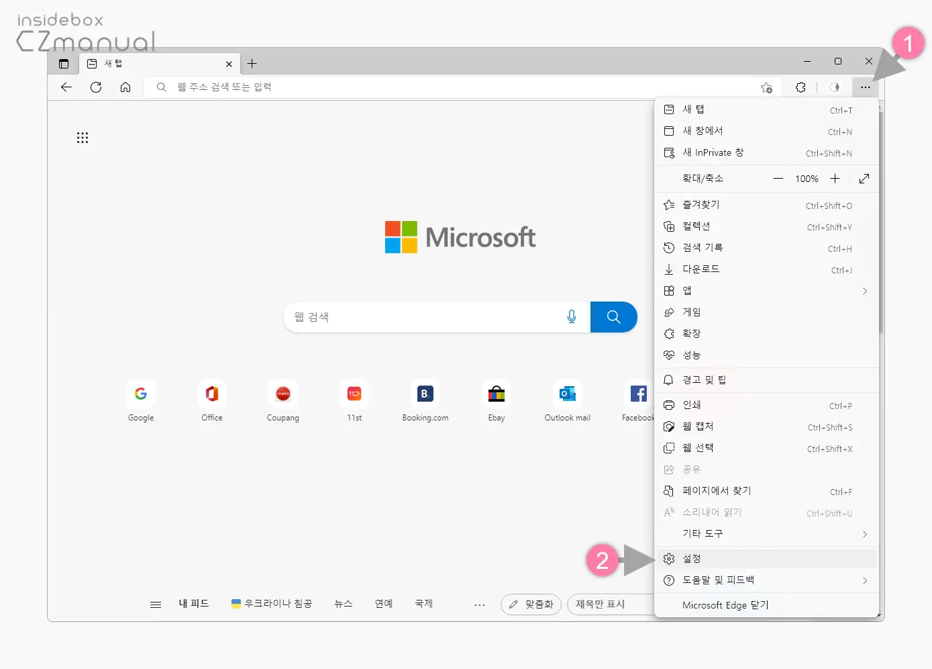Image resolution: width=932 pixels, height=669 pixels.
Task: Choose 웹 캡처 from the menu
Action: [x=766, y=427]
